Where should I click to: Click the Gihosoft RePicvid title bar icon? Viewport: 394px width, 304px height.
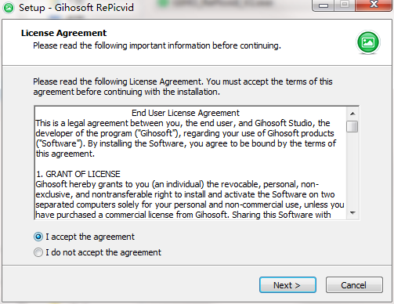point(9,8)
